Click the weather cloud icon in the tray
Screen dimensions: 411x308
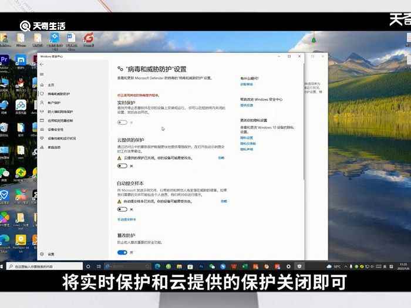(x=329, y=266)
